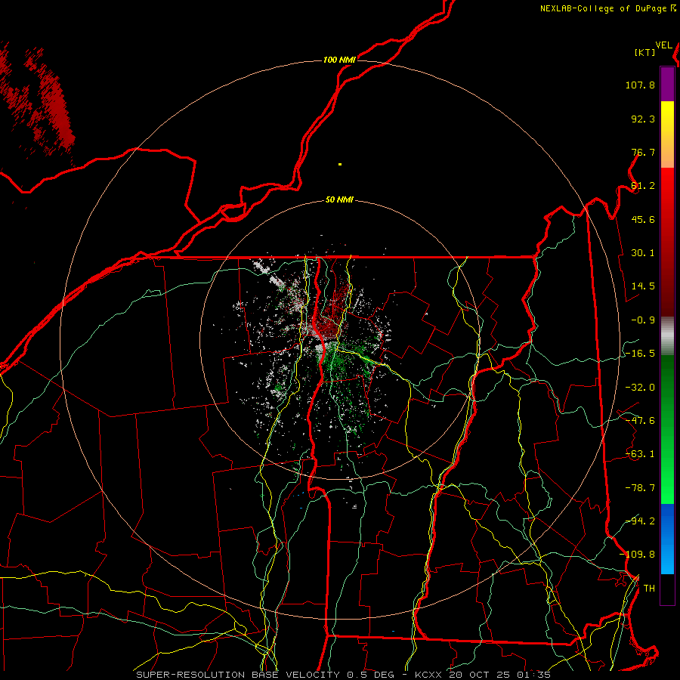Click the purple segment of the velocity color bar
The image size is (680, 680).
[x=667, y=84]
